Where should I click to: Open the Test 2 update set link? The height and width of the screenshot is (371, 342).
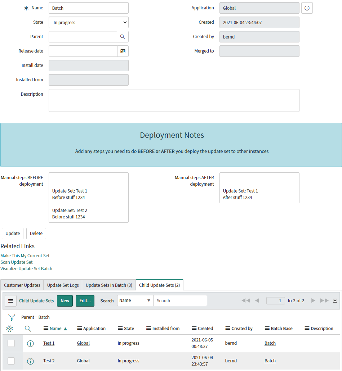pos(49,361)
